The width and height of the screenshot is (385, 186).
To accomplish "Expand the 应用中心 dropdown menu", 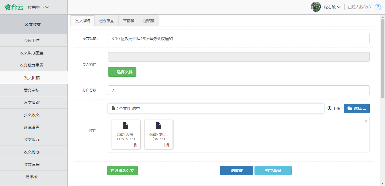I will coord(38,7).
